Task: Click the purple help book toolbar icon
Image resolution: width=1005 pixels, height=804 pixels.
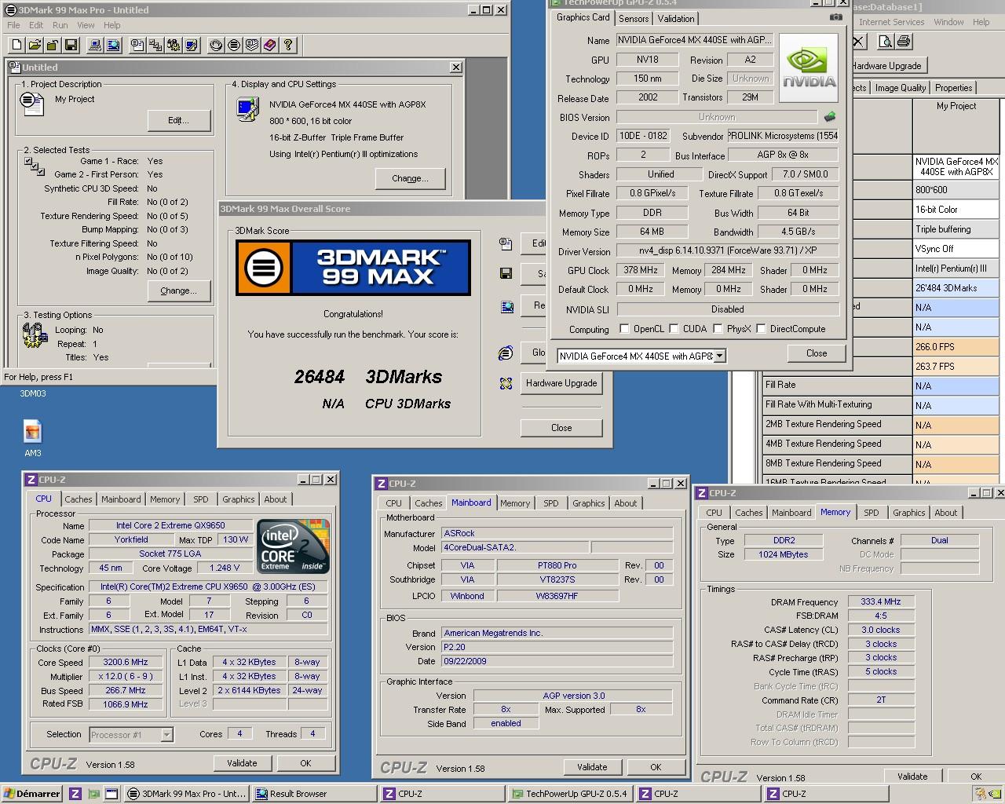Action: pos(270,46)
